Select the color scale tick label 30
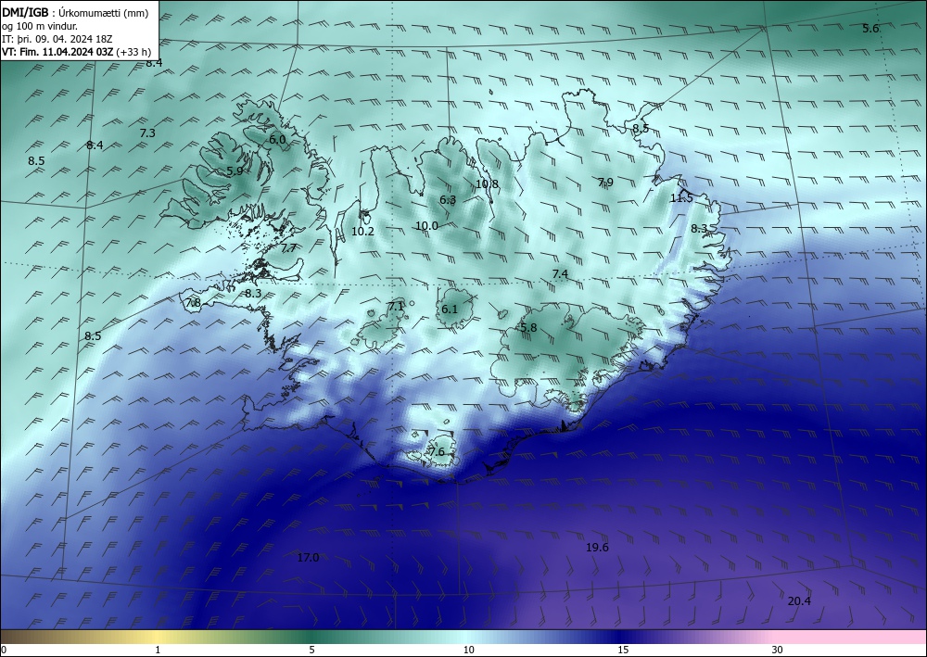 pyautogui.click(x=778, y=651)
